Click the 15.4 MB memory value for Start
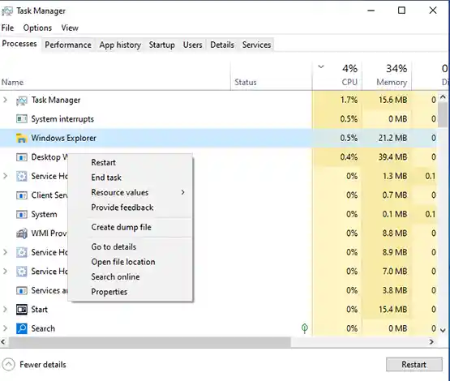This screenshot has height=381, width=450. coord(392,310)
